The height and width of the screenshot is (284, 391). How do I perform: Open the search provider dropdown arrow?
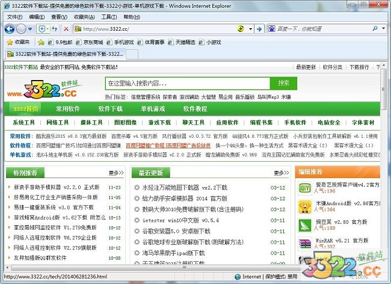[x=383, y=28]
